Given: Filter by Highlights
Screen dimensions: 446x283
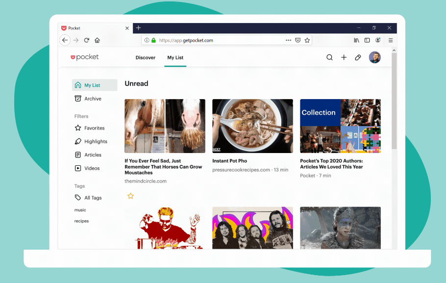Looking at the screenshot, I should pyautogui.click(x=91, y=141).
